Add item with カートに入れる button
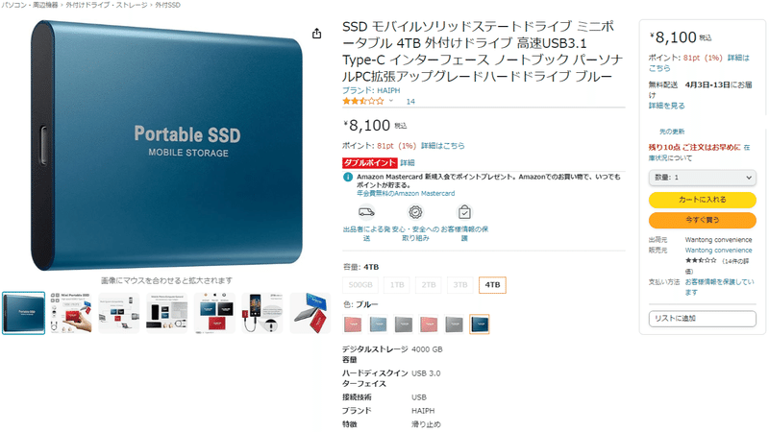The height and width of the screenshot is (432, 769). coord(702,200)
